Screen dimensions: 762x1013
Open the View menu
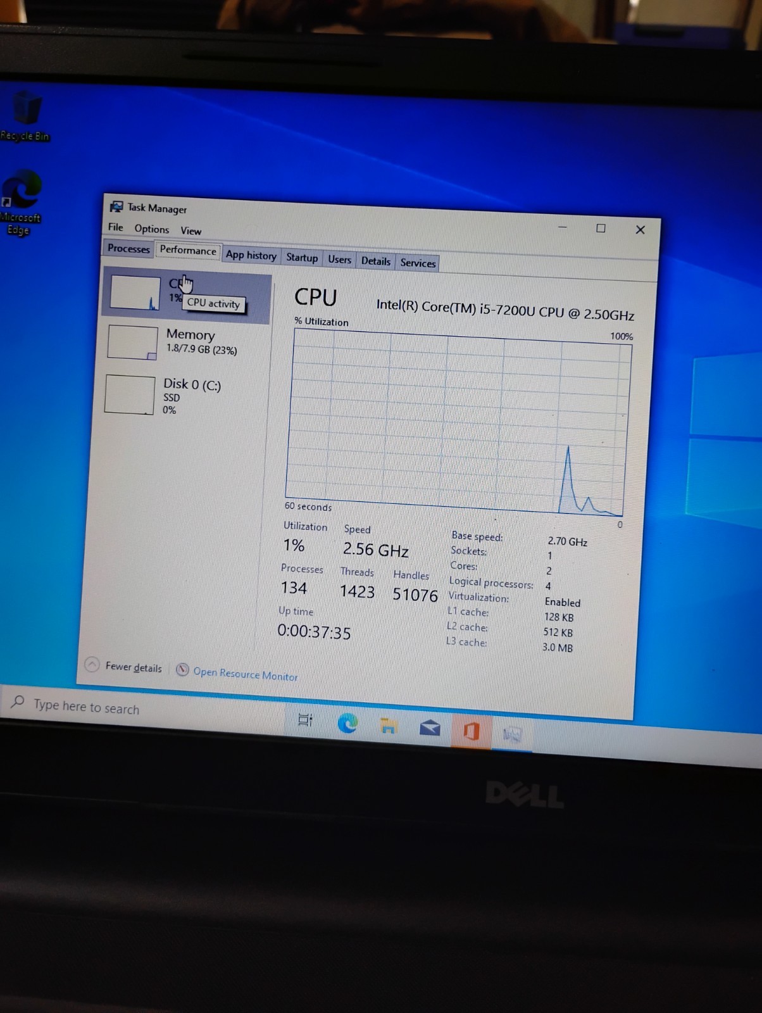tap(190, 230)
